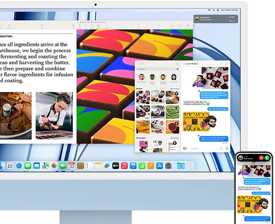This screenshot has width=275, height=224.
Task: Open the Trash in the Dock
Action: tap(189, 166)
